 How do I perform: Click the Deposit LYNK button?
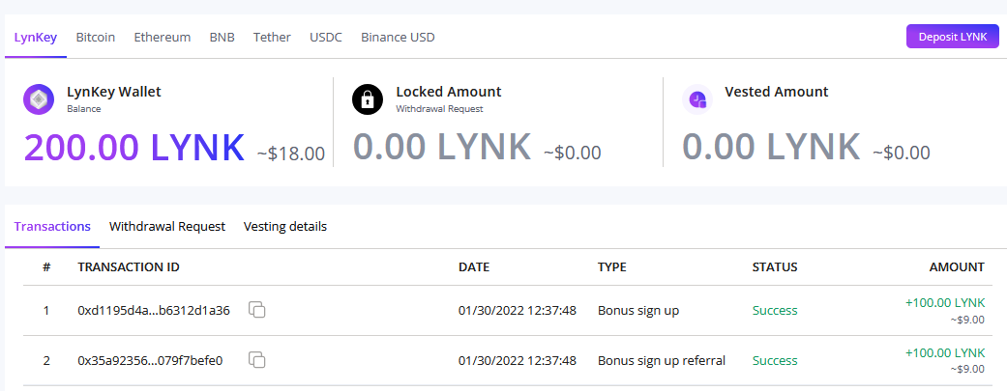coord(953,37)
